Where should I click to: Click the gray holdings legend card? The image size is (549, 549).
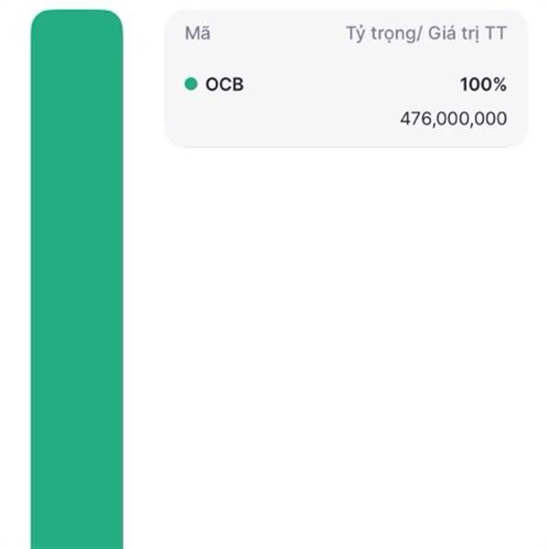coord(346,79)
